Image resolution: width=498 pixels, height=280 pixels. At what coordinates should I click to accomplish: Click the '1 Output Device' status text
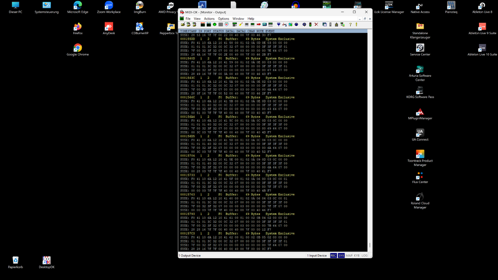point(189,255)
